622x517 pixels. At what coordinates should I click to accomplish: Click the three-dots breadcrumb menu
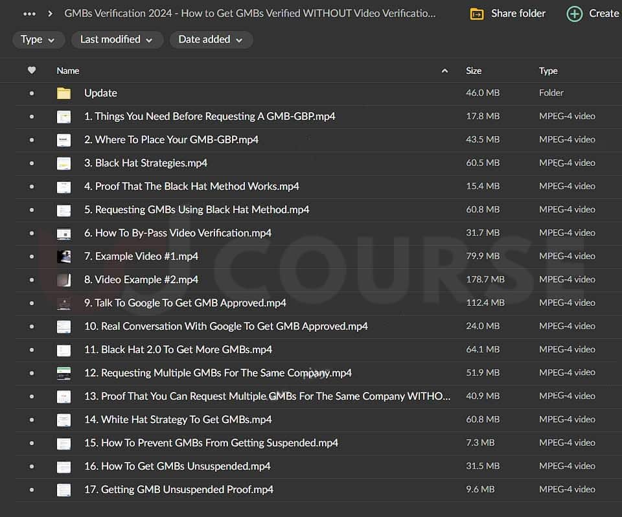pos(29,14)
